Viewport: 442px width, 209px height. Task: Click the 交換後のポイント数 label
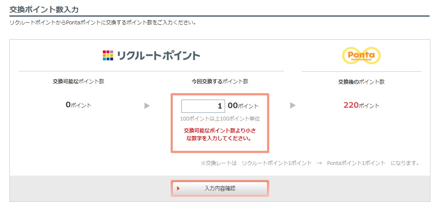pos(361,82)
